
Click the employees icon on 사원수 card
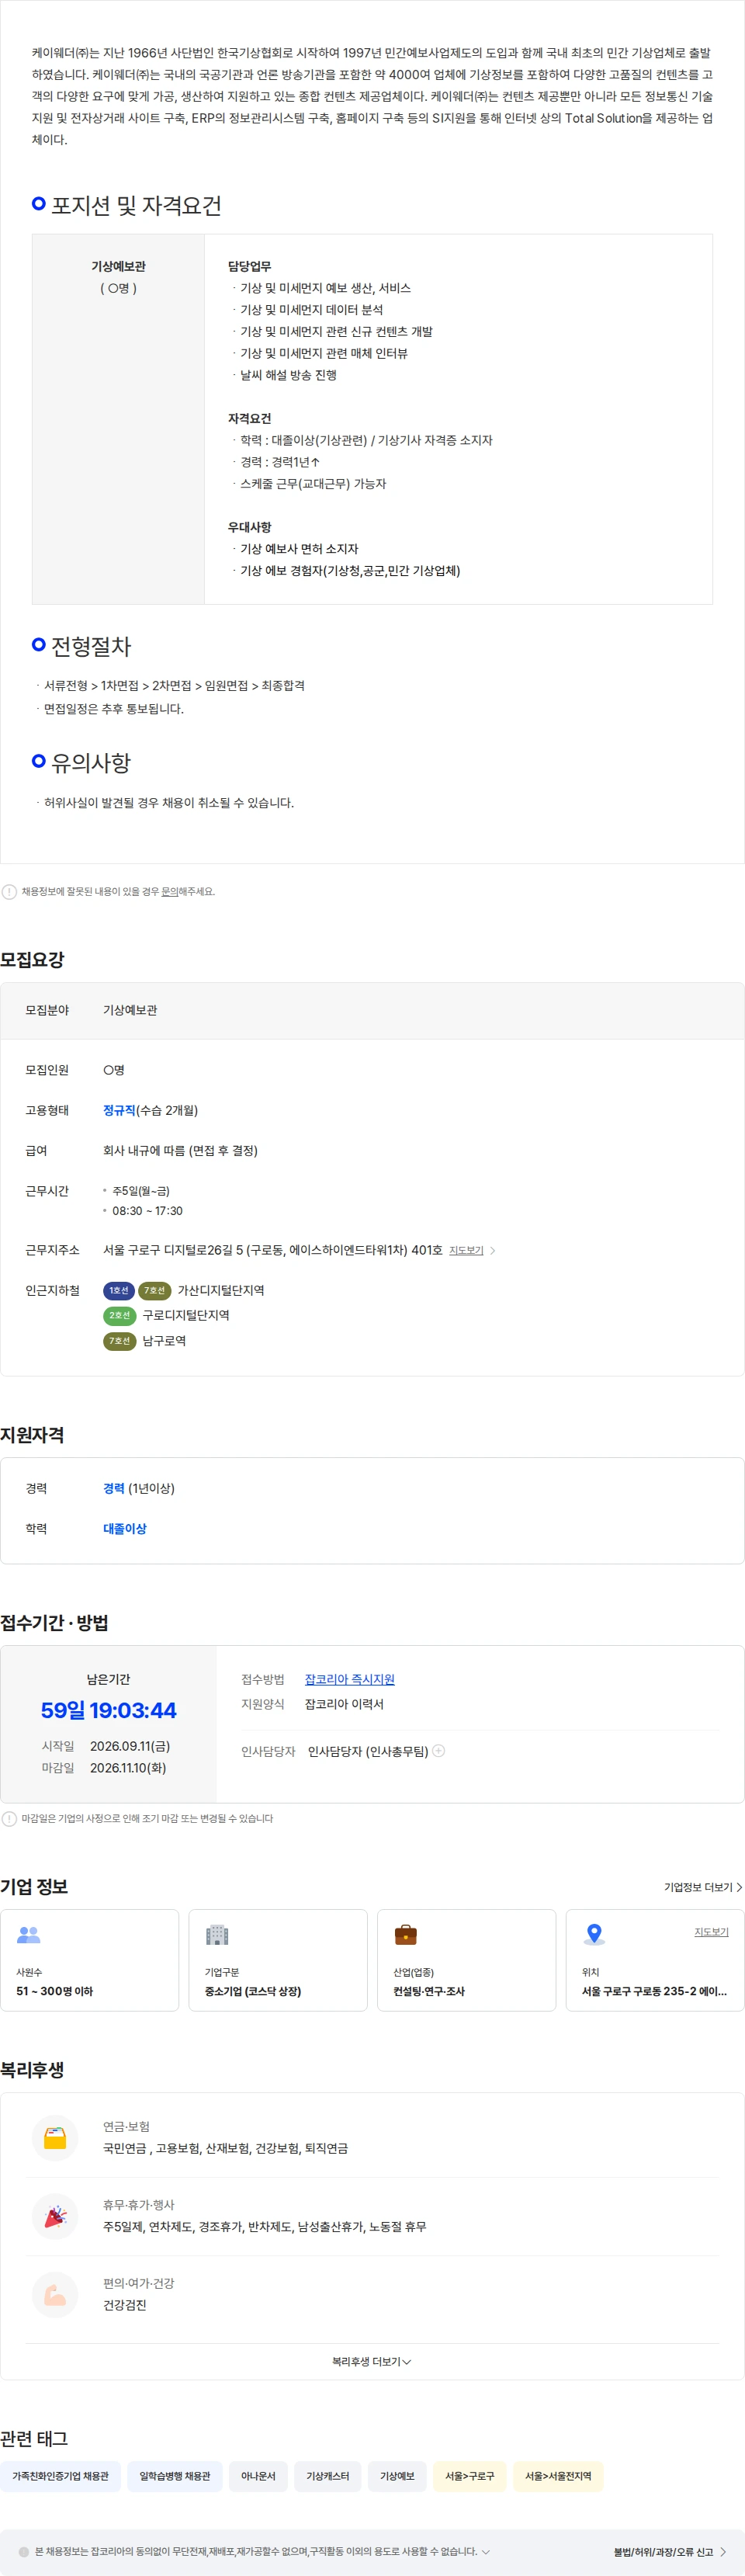pyautogui.click(x=29, y=1934)
